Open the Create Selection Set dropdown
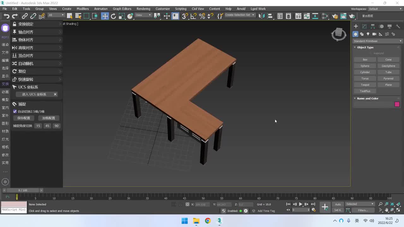 tap(240, 15)
